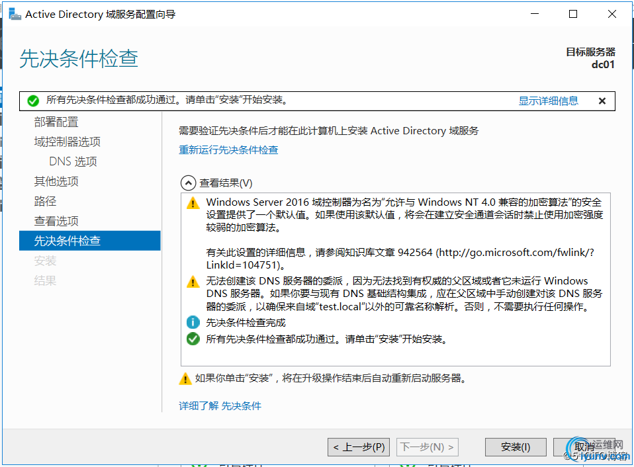Click text 先决条件检查完成

click(246, 323)
